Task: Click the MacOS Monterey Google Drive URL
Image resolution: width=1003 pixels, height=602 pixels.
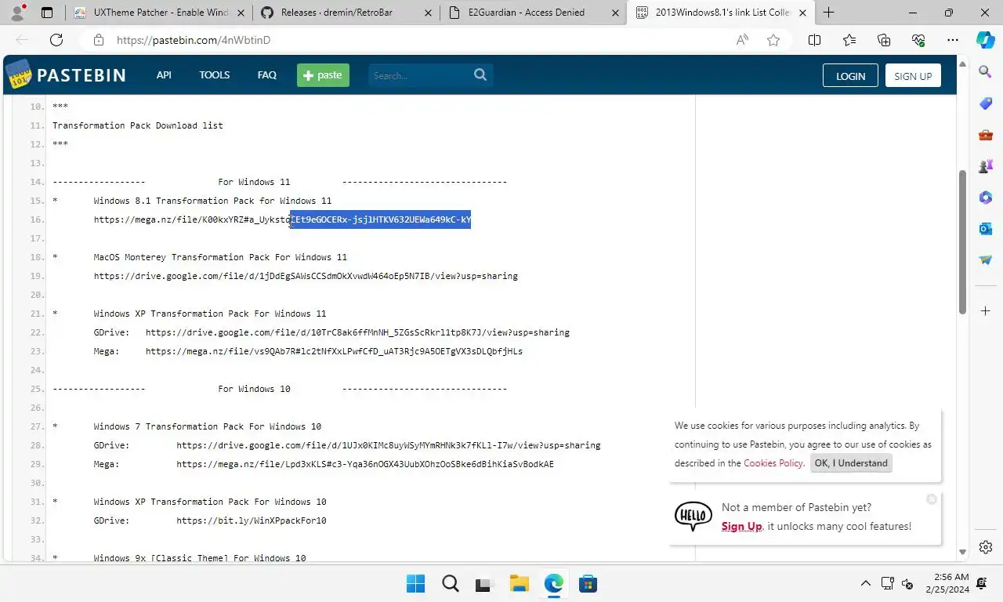Action: [306, 276]
